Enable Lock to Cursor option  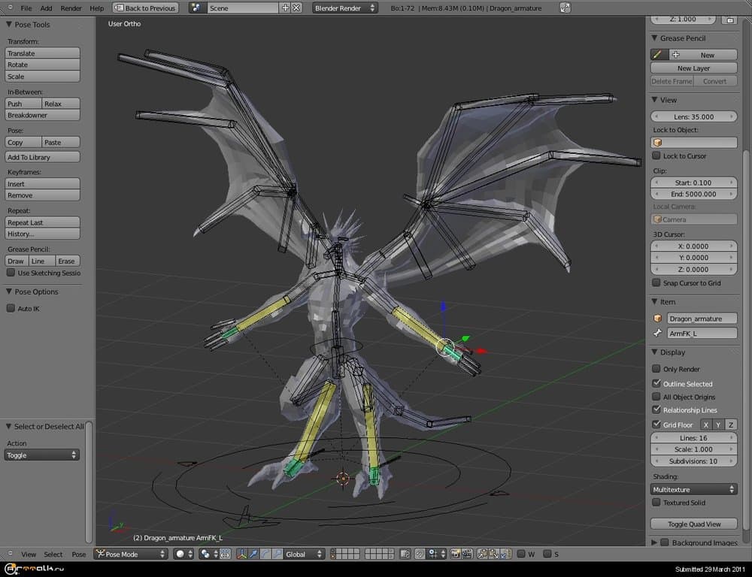click(656, 156)
